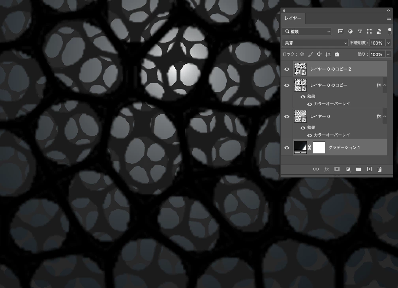Delete layer trash icon
Screen dimensions: 398x288
click(x=379, y=169)
